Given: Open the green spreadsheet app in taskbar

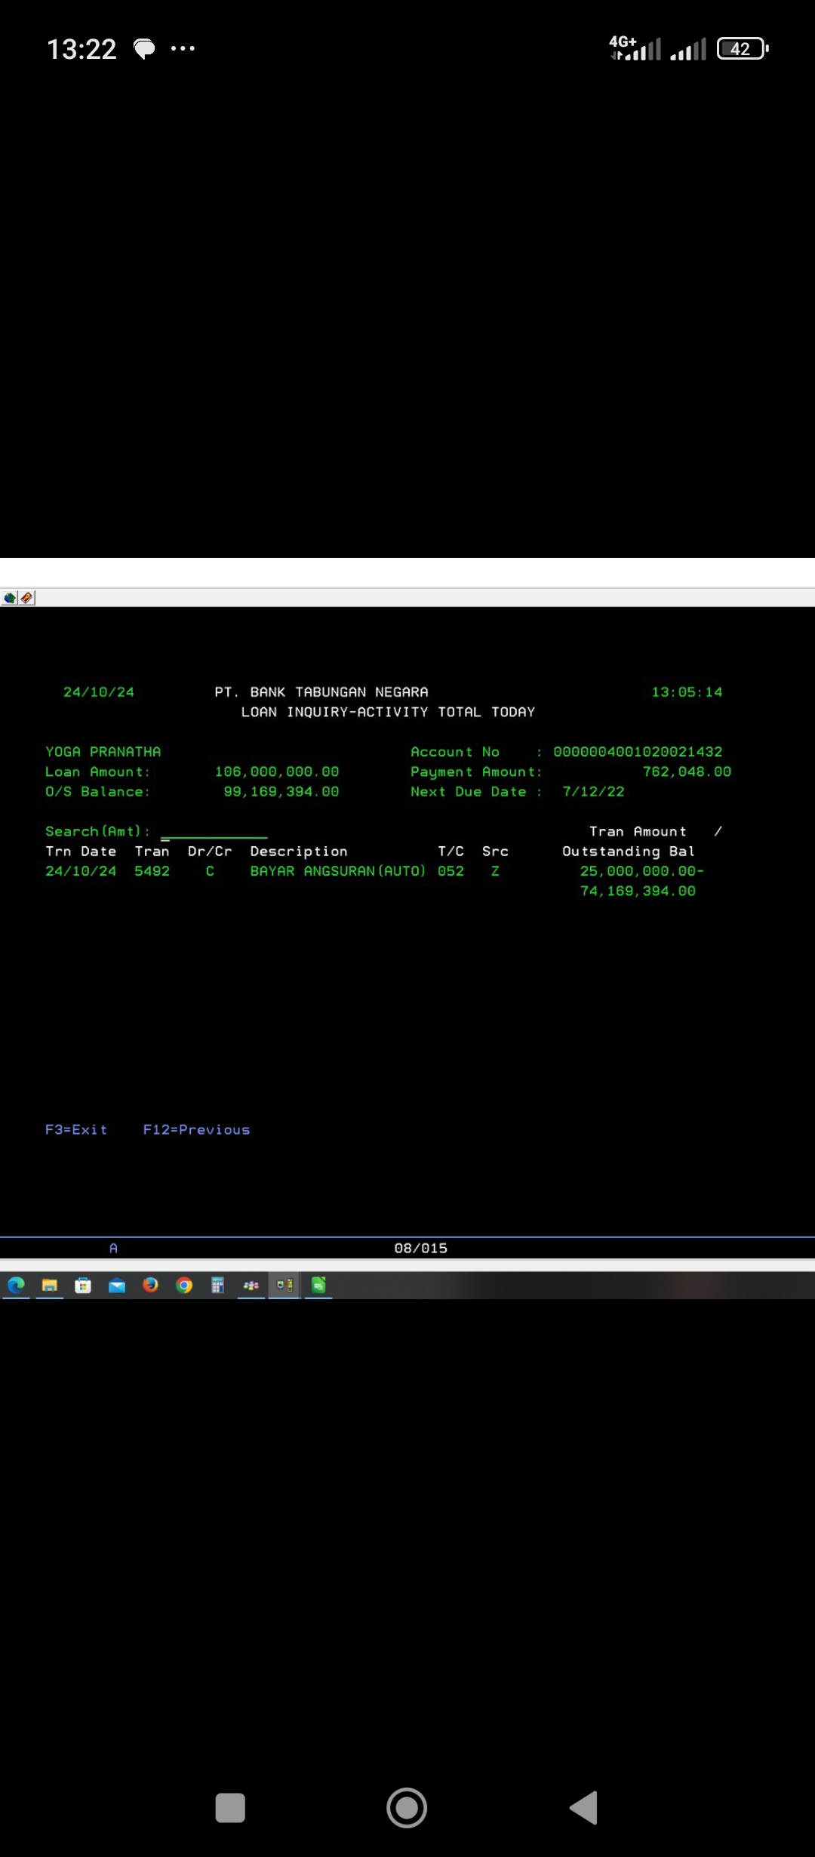Looking at the screenshot, I should click(318, 1285).
